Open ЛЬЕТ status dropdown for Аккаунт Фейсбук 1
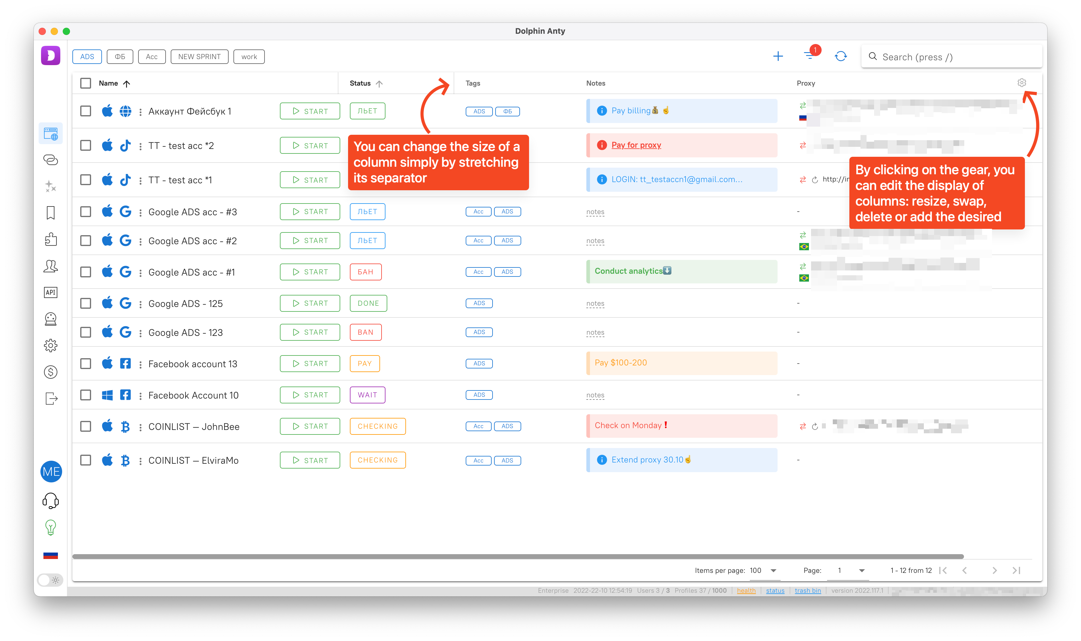This screenshot has height=641, width=1081. pyautogui.click(x=367, y=111)
